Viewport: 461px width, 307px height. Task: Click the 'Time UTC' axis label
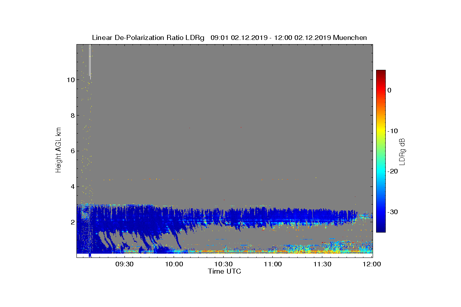[225, 271]
